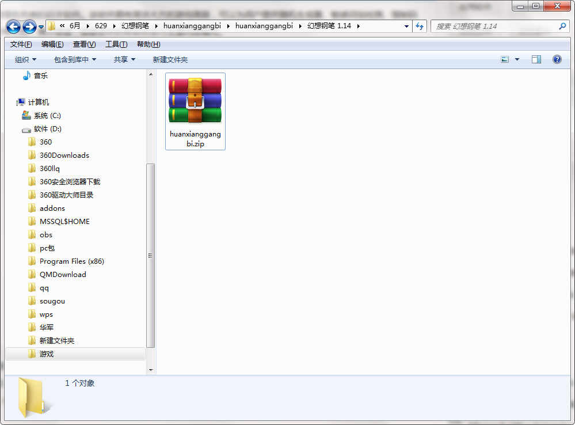Click 幻想钢笔 breadcrumb segment
This screenshot has width=575, height=425.
pos(135,26)
